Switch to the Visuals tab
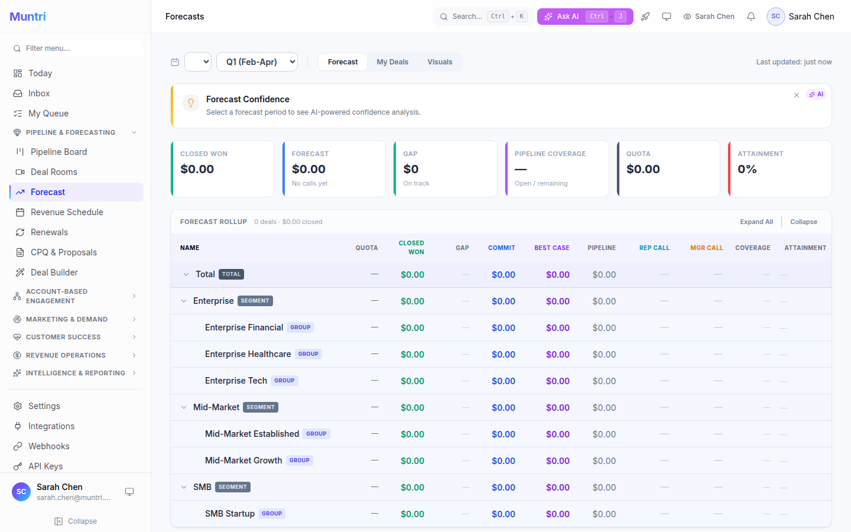 click(440, 61)
